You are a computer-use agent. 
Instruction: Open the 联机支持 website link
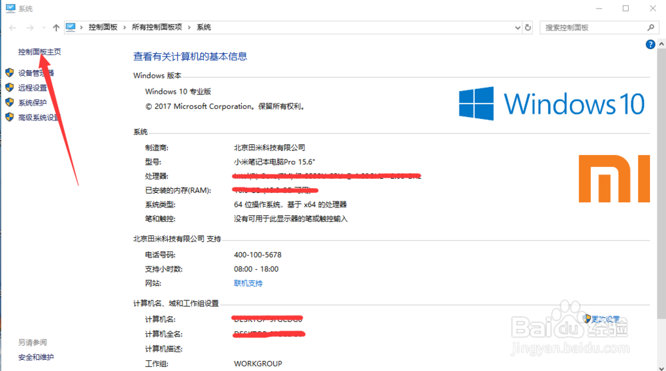point(248,283)
